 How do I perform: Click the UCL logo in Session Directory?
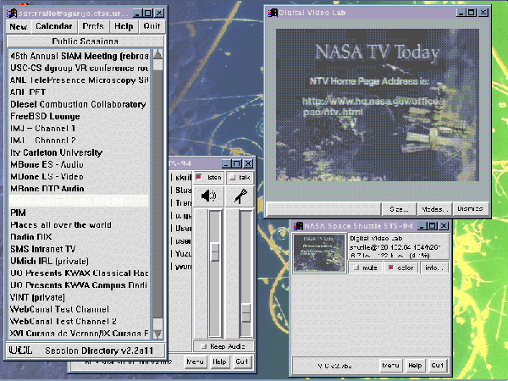coord(19,348)
